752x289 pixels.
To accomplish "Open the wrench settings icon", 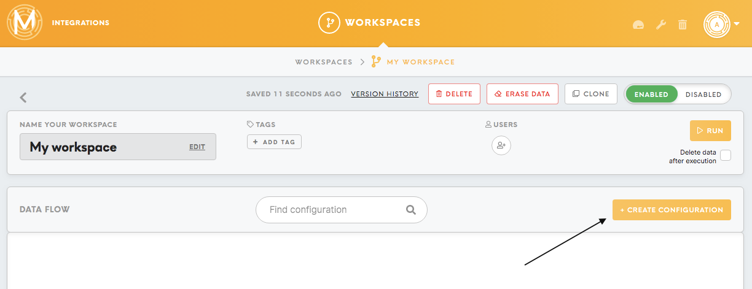I will [x=661, y=25].
